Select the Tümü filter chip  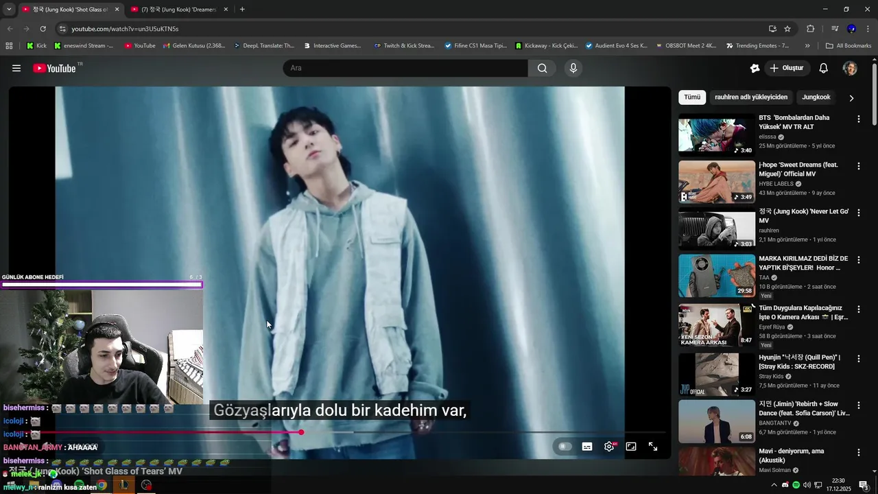click(x=692, y=97)
